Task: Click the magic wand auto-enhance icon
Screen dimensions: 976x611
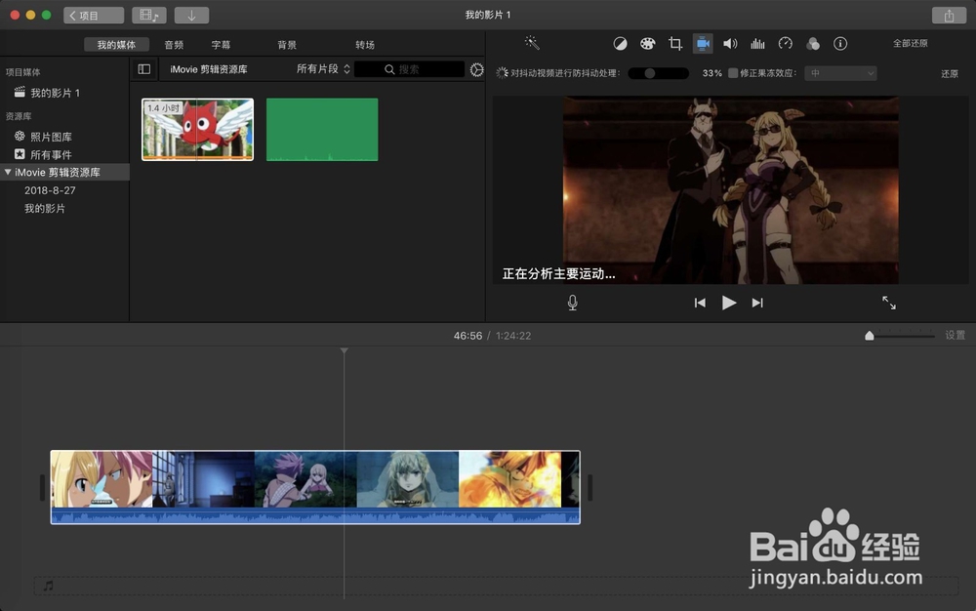Action: pos(532,42)
